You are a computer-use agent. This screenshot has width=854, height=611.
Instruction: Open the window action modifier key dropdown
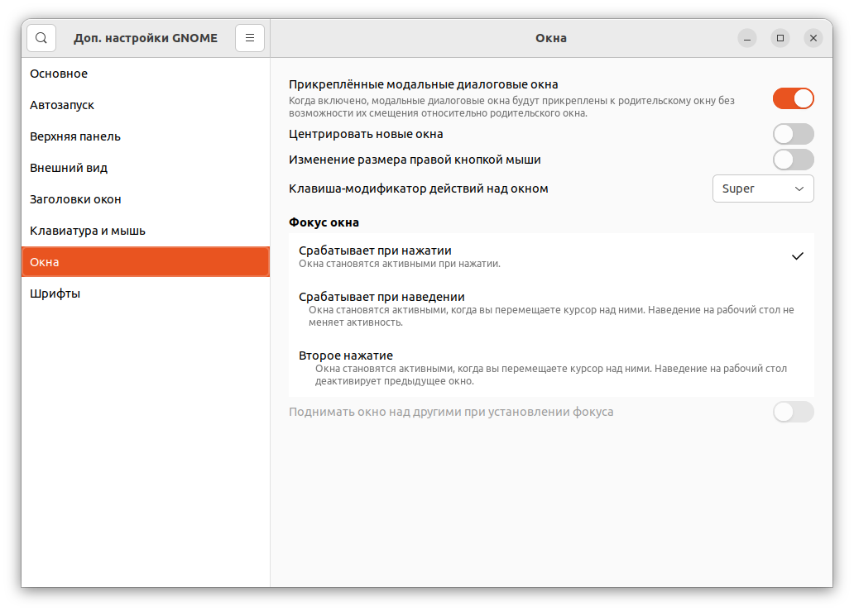762,189
